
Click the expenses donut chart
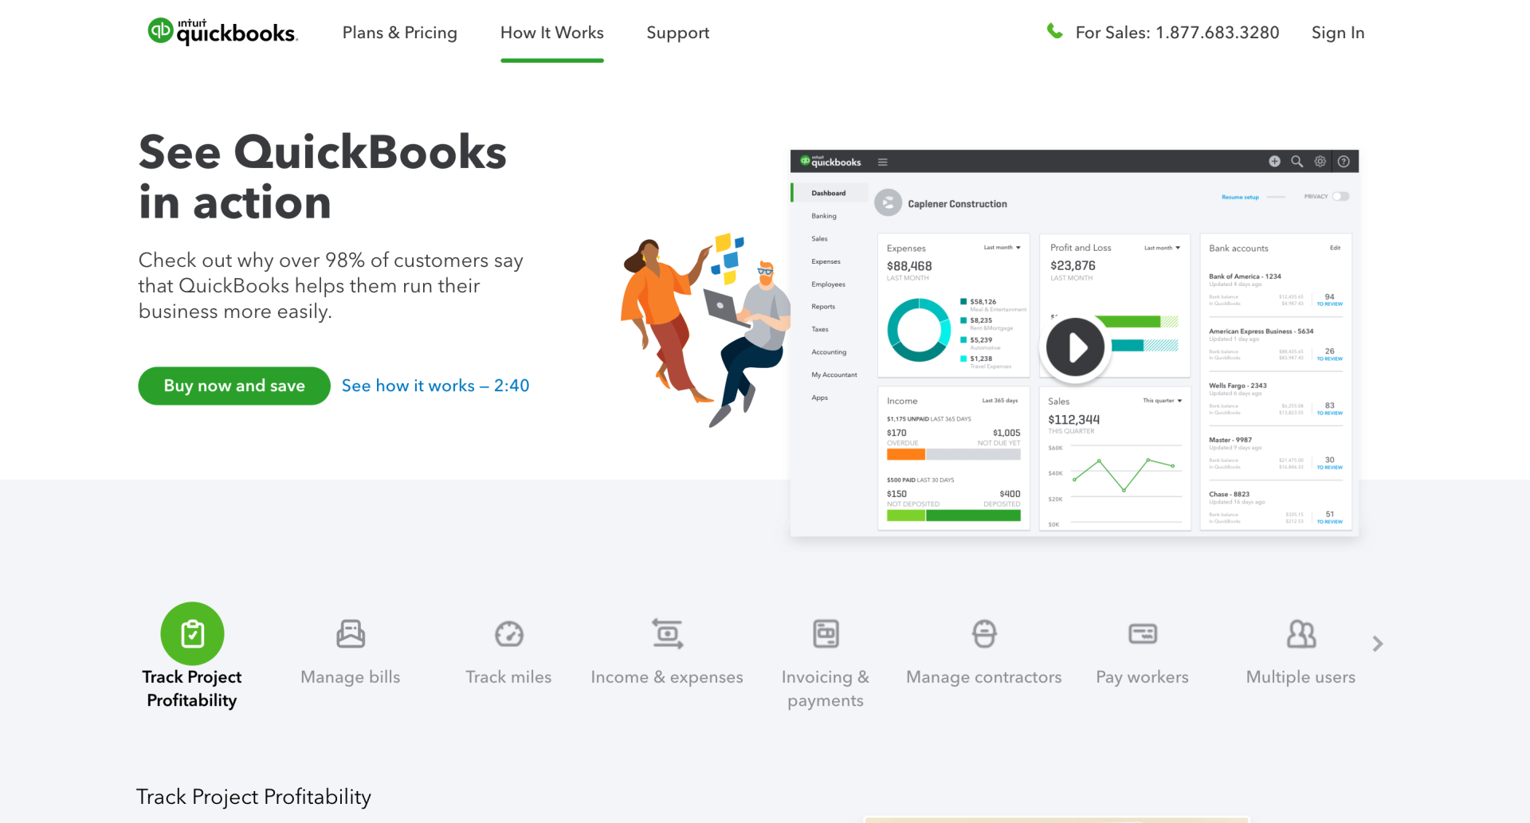(x=919, y=330)
